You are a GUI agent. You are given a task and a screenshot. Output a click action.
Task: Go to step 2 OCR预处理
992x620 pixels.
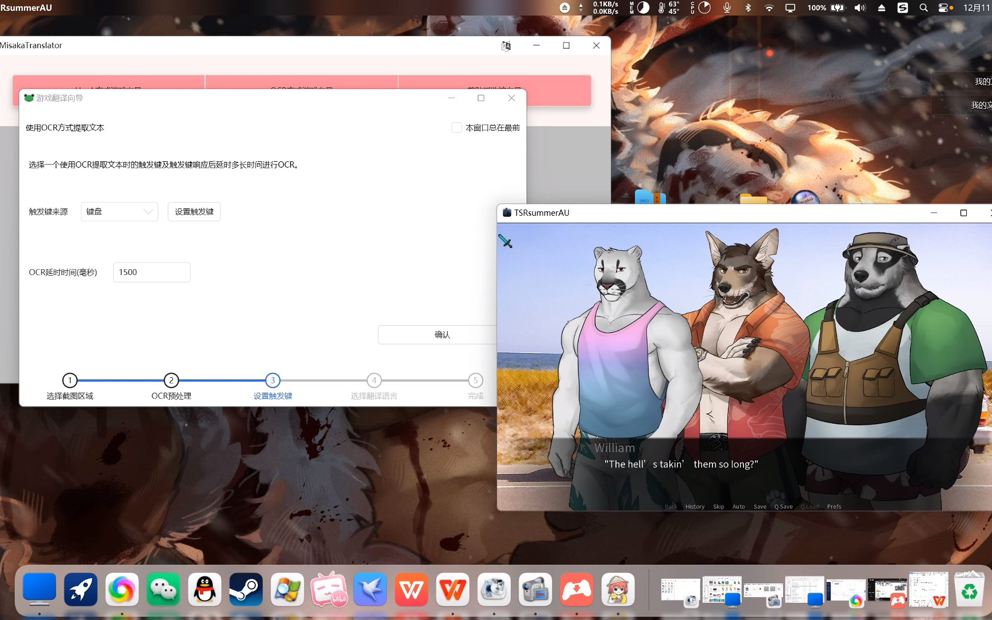tap(171, 386)
